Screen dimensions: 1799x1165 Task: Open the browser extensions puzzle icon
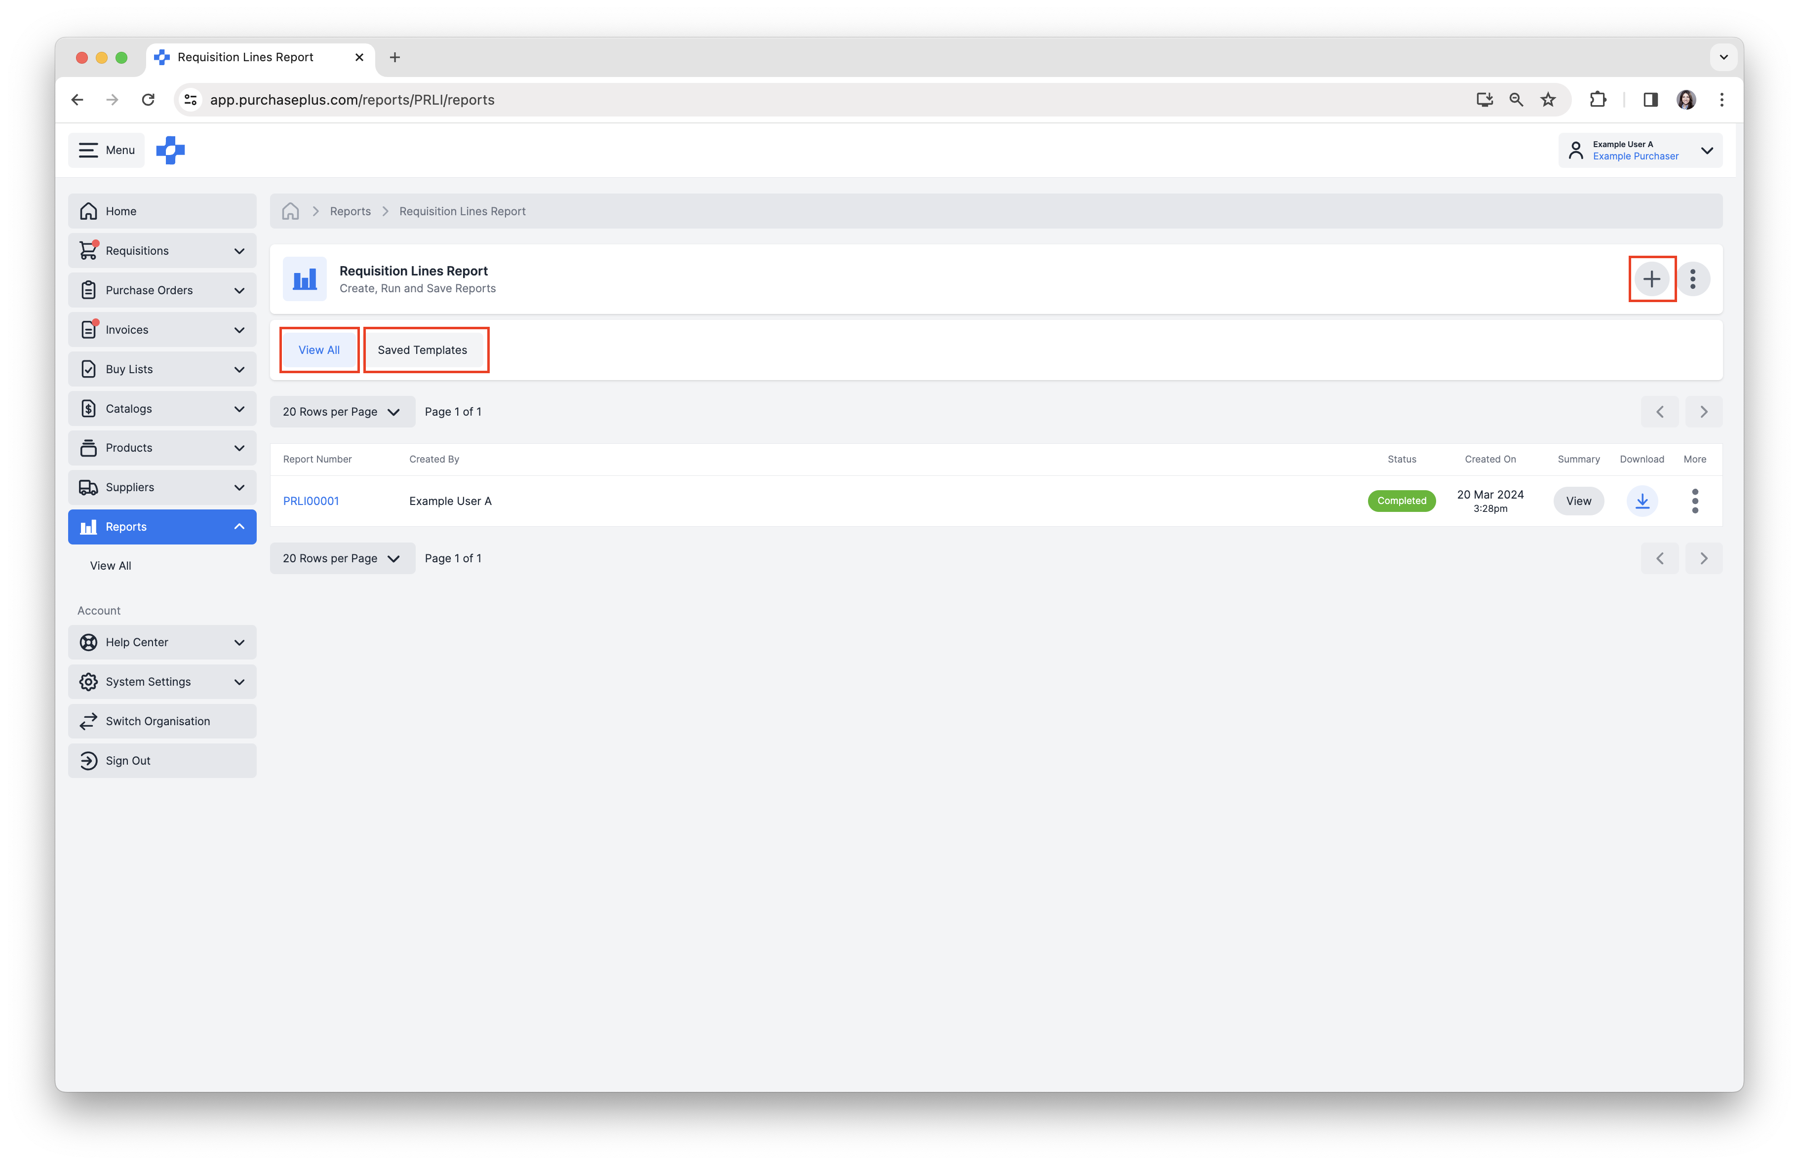pyautogui.click(x=1597, y=100)
